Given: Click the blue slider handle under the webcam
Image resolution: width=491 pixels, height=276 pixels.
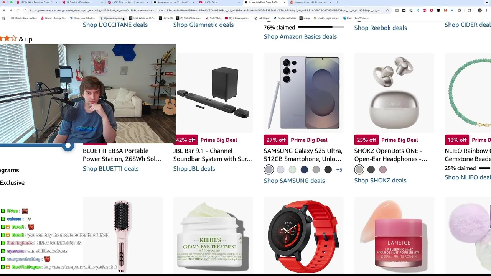Looking at the screenshot, I should tap(68, 146).
